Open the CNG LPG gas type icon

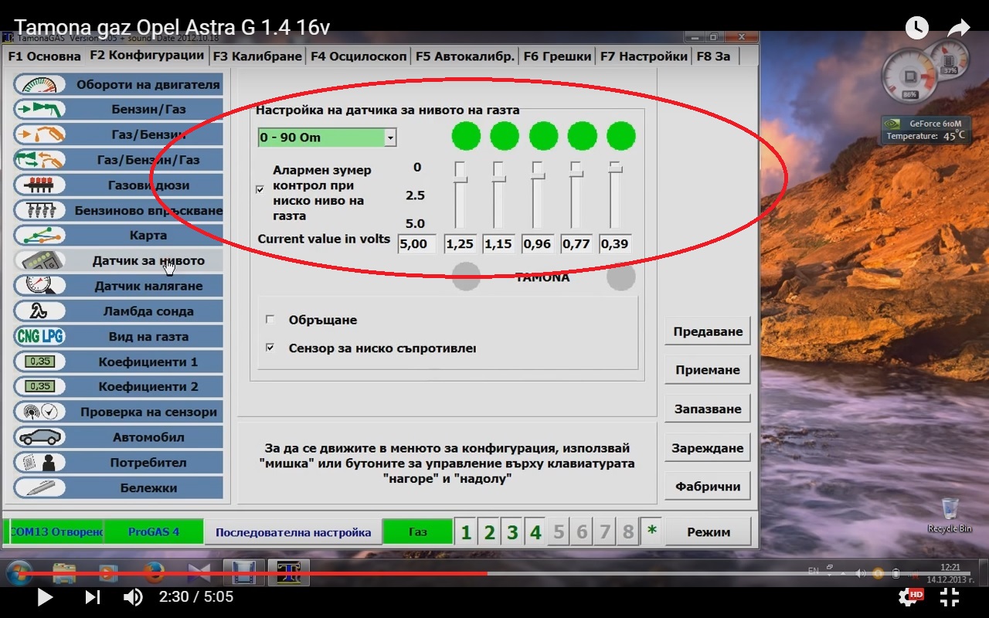click(40, 337)
